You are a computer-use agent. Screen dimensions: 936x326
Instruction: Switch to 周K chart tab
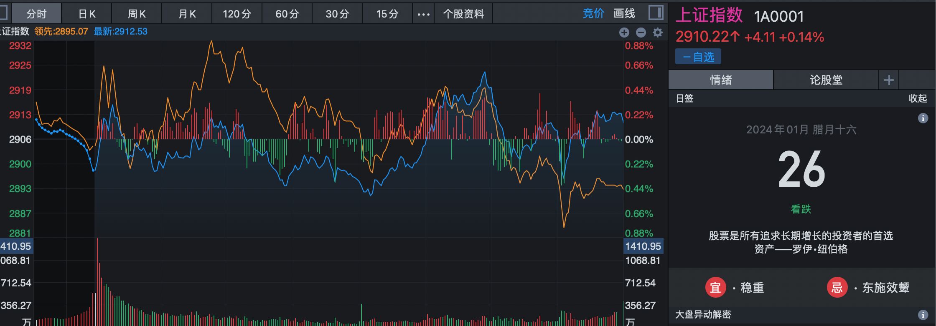[137, 14]
